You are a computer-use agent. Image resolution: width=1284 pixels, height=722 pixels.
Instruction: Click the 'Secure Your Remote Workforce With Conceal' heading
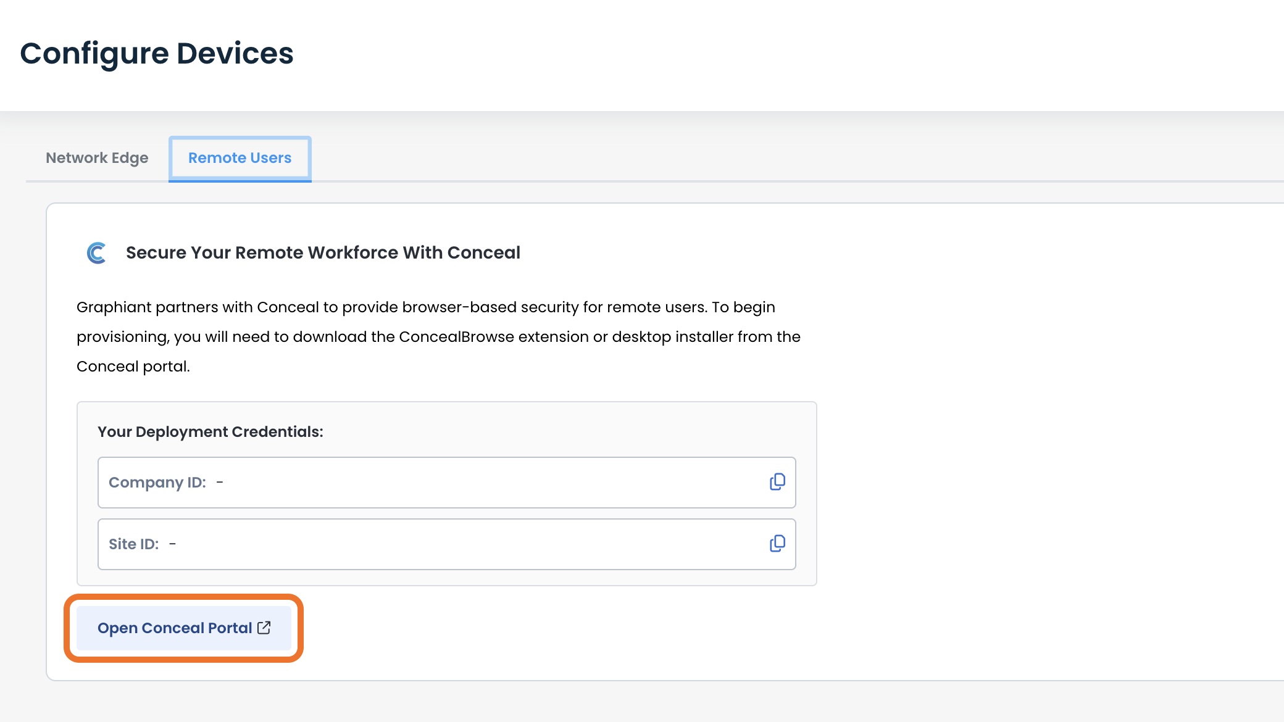(x=323, y=252)
